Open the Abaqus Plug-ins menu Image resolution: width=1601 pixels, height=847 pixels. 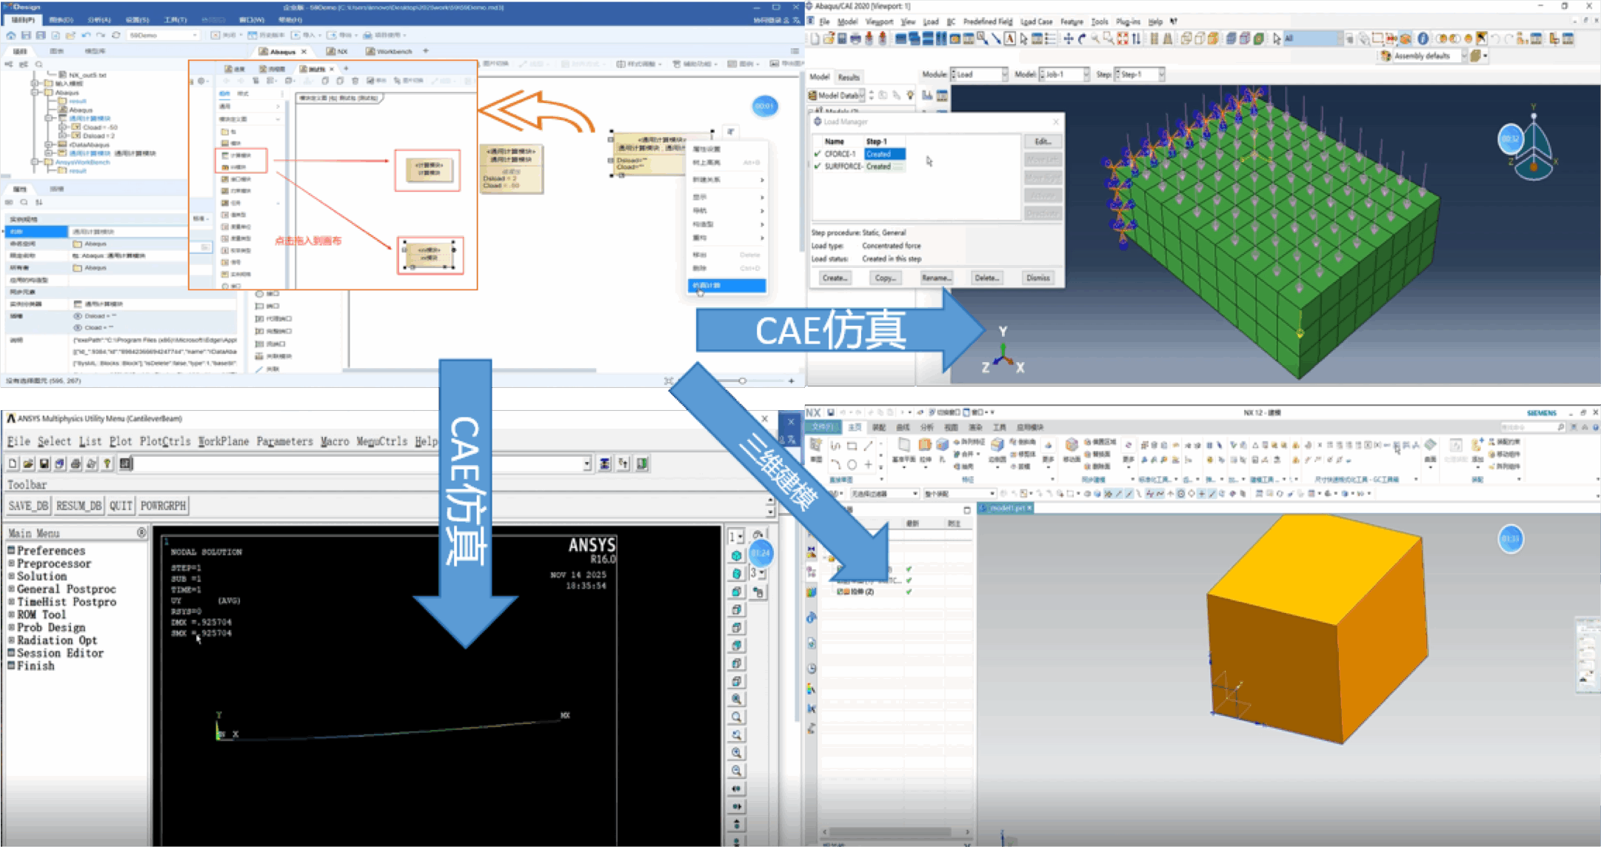[x=1128, y=21]
